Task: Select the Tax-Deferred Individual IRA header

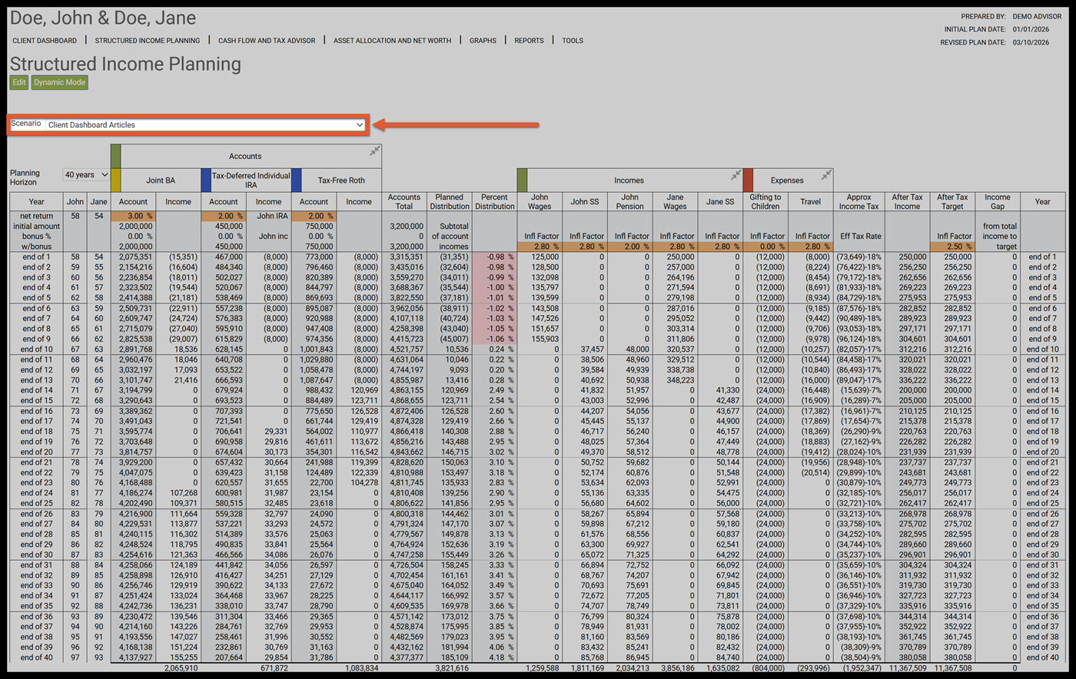Action: coord(251,181)
